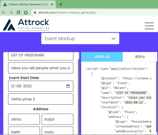The height and width of the screenshot is (135, 158).
Task: Go back to the previous page
Action: (4, 12)
